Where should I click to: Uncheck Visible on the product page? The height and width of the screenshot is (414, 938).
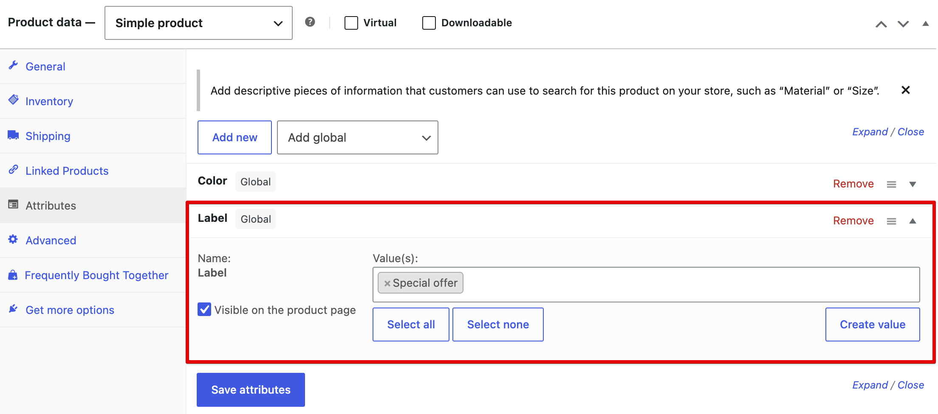[204, 310]
